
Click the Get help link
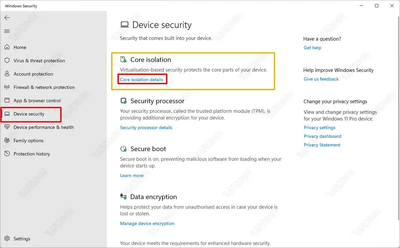click(x=312, y=48)
